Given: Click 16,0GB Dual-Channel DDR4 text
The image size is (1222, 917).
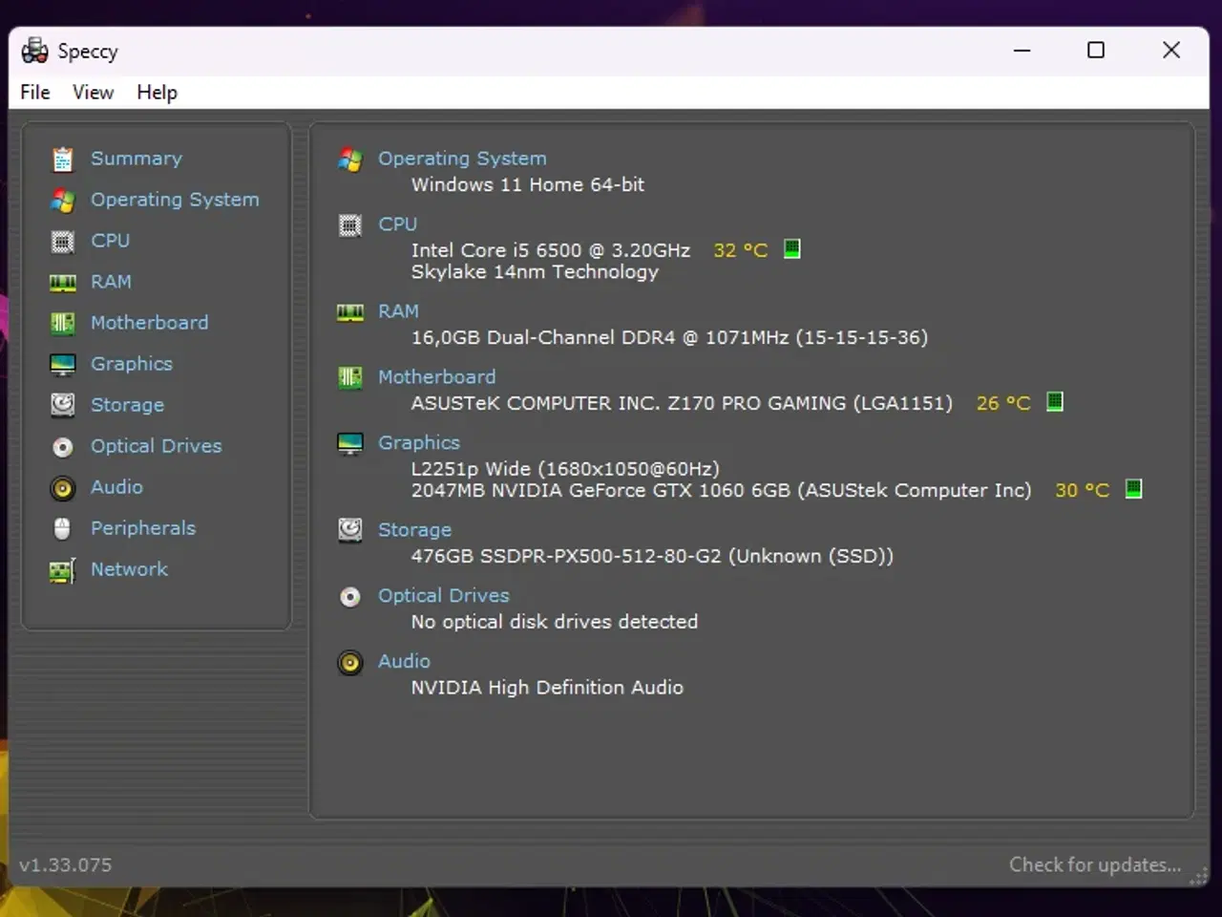Looking at the screenshot, I should 669,337.
